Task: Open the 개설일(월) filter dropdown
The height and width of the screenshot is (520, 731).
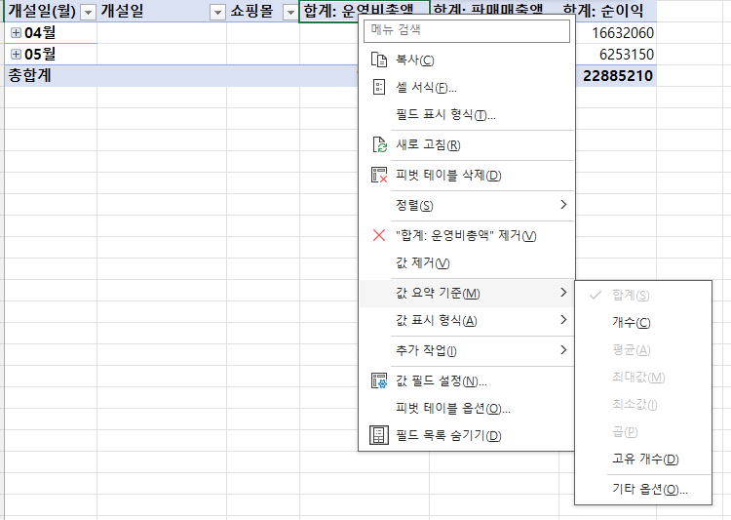Action: (88, 12)
